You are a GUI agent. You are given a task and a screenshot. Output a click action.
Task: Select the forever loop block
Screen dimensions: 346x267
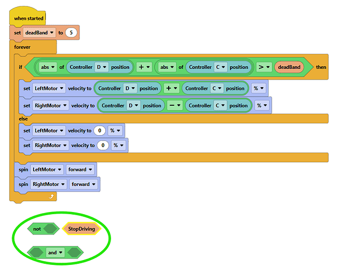(22, 47)
